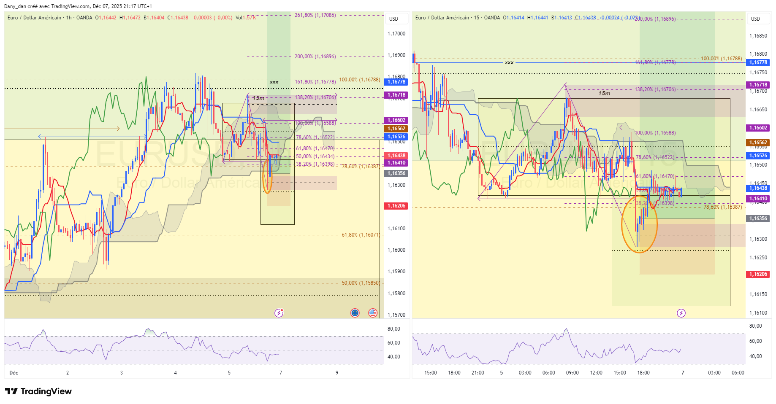Click the red 1,16438 price label on the 1h chart
This screenshot has width=776, height=404.
(x=396, y=156)
